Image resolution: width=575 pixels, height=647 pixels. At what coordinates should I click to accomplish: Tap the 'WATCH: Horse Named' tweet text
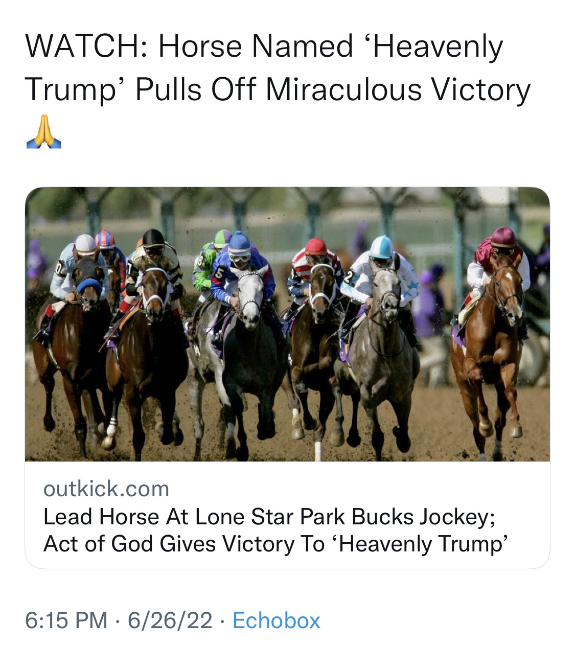coord(189,47)
